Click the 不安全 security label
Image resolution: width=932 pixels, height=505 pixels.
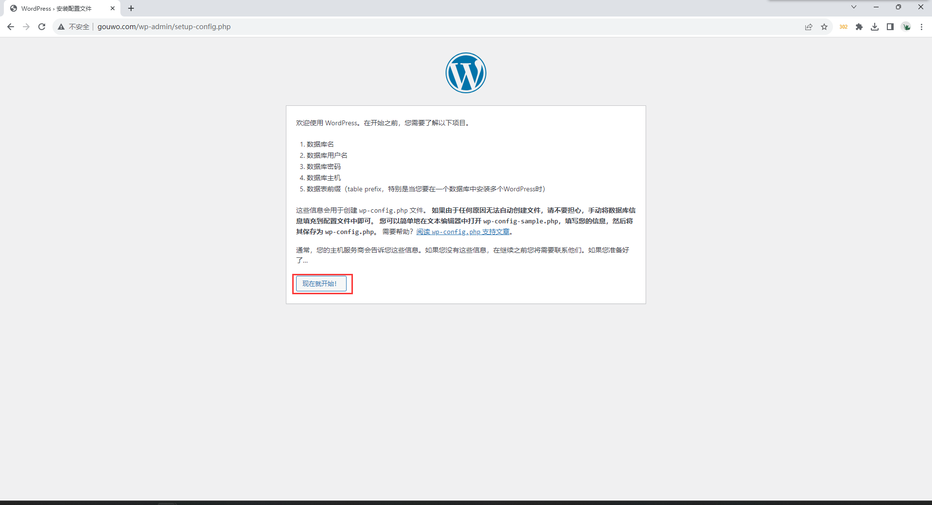[79, 27]
